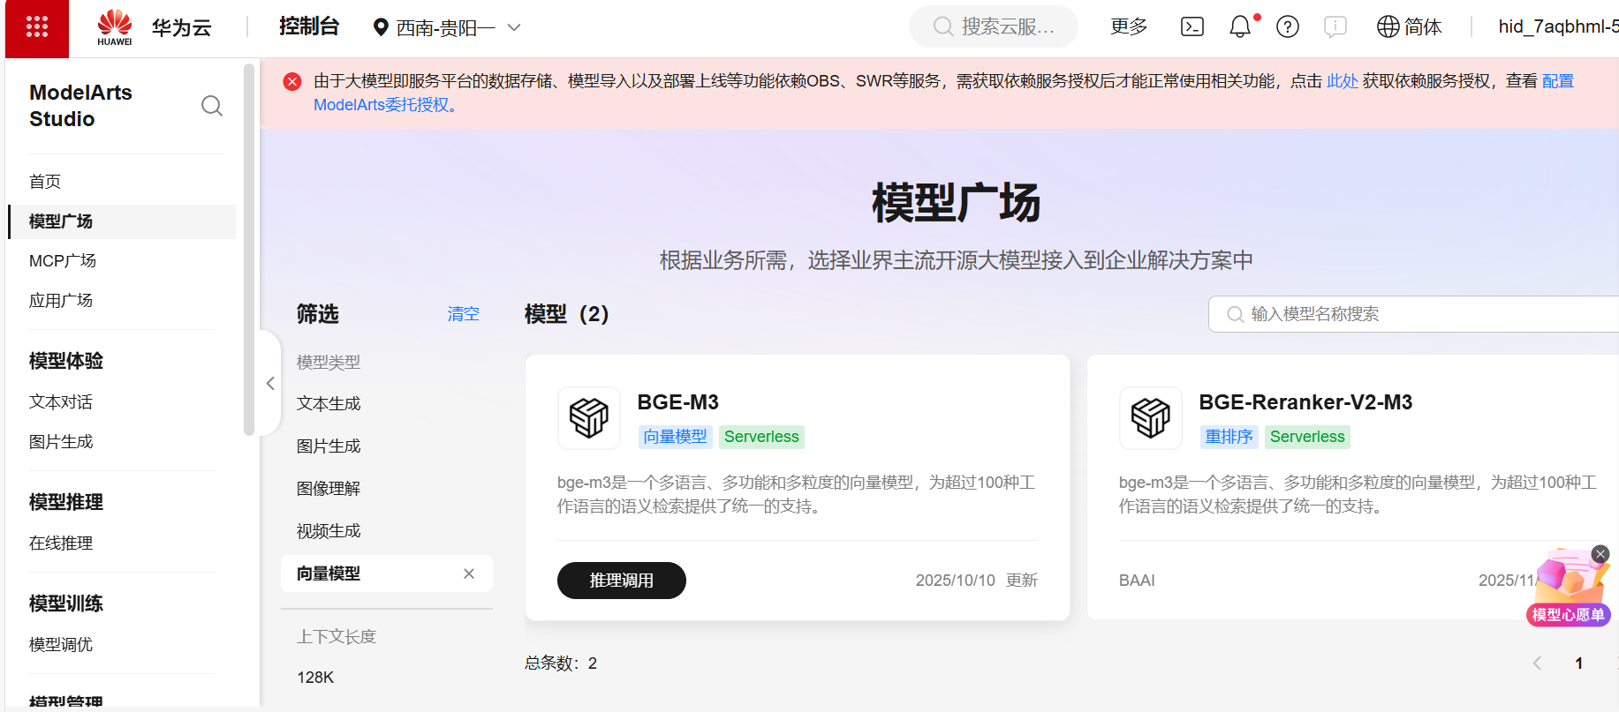Filter by 视频生成 model type
This screenshot has width=1619, height=712.
[329, 531]
